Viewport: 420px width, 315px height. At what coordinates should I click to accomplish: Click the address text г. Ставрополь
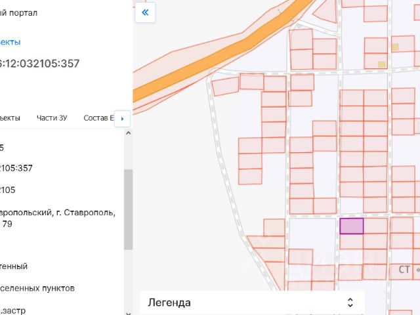[86, 213]
